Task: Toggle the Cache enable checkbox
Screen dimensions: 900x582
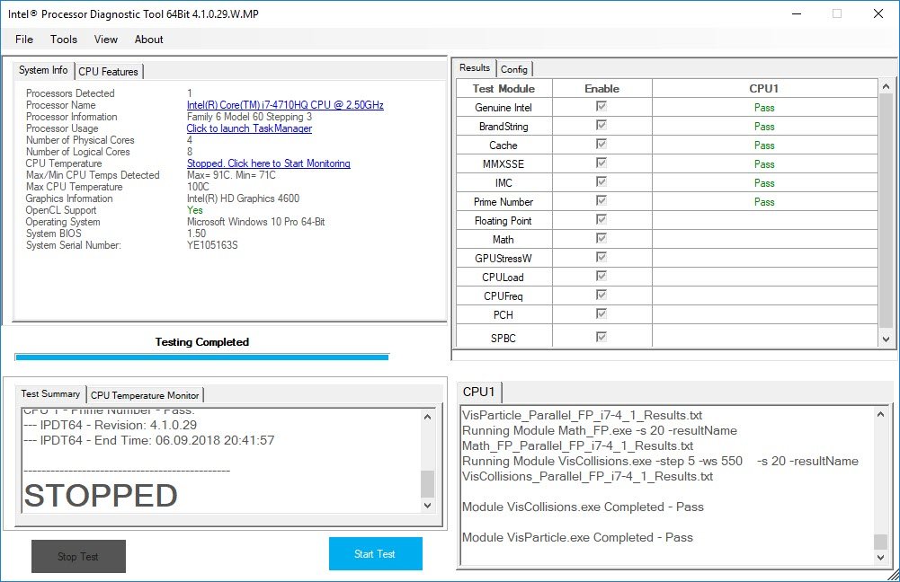Action: (x=601, y=144)
